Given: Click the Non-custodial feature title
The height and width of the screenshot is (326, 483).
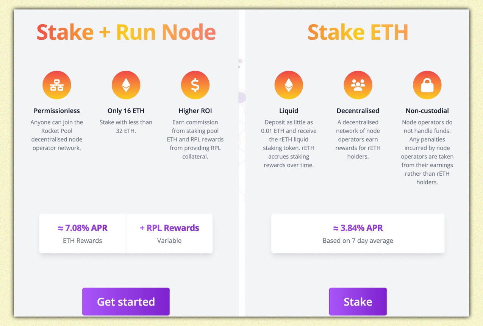Looking at the screenshot, I should [427, 111].
